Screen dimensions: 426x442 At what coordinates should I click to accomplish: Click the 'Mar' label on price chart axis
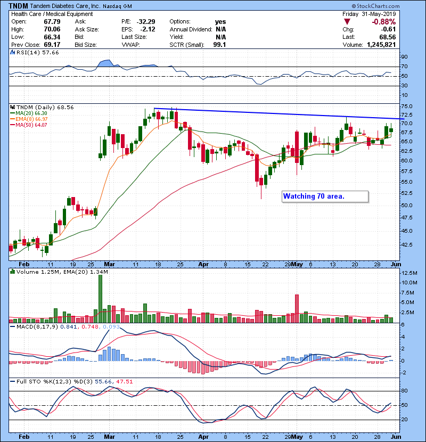click(x=109, y=264)
